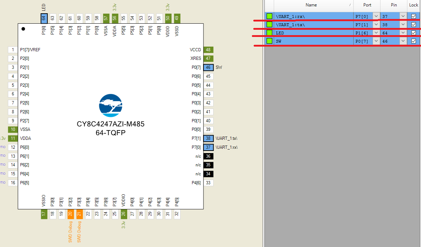Click pin 47 XRES box
The image size is (421, 247).
(x=209, y=58)
